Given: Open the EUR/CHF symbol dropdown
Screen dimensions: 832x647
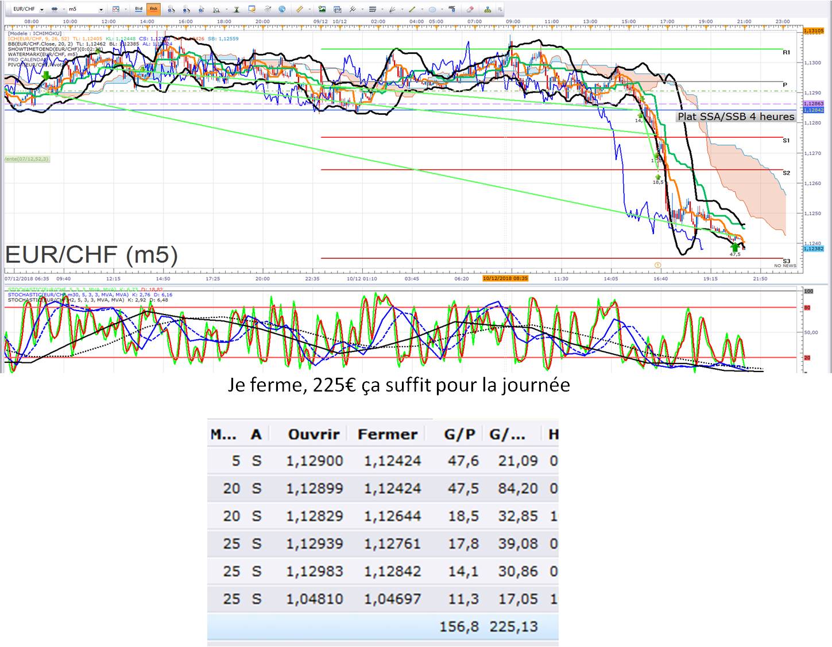Looking at the screenshot, I should (42, 10).
